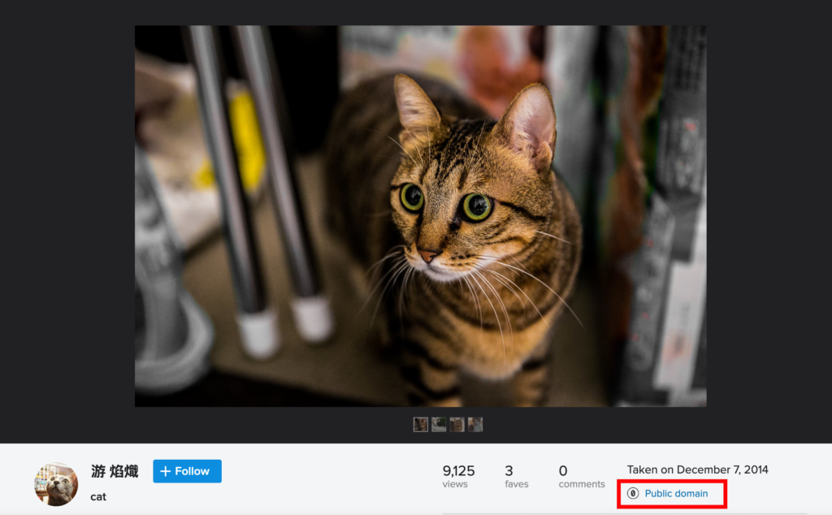Image resolution: width=832 pixels, height=515 pixels.
Task: Click the "comments" label under 0
Action: (x=582, y=485)
